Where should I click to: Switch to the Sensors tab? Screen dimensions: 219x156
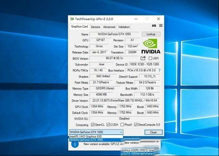(95, 27)
